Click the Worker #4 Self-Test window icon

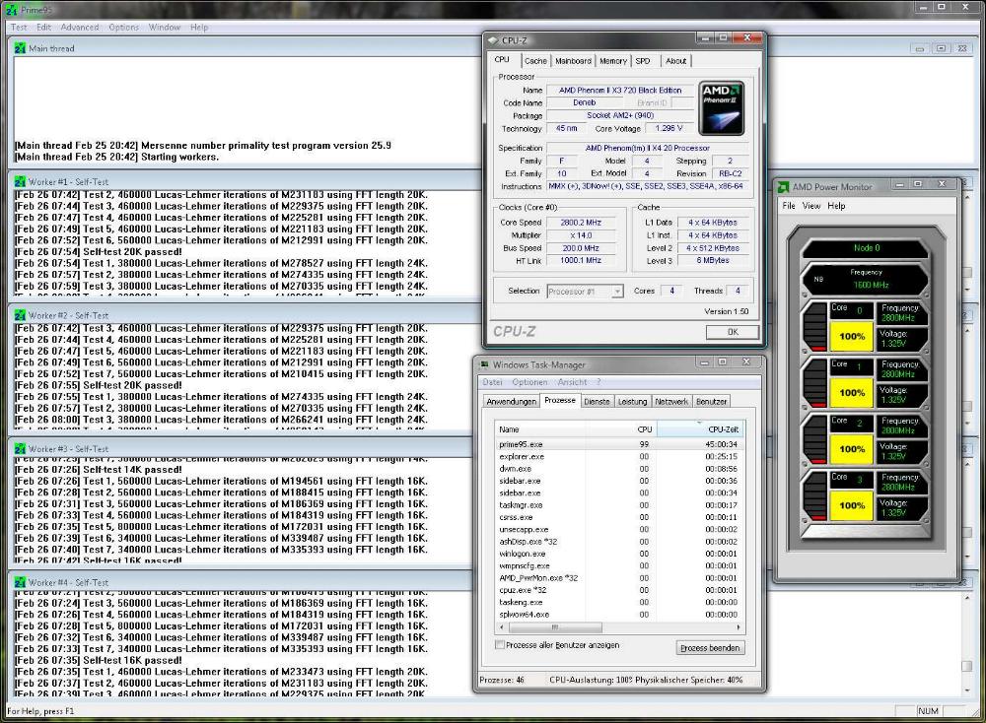pos(20,582)
